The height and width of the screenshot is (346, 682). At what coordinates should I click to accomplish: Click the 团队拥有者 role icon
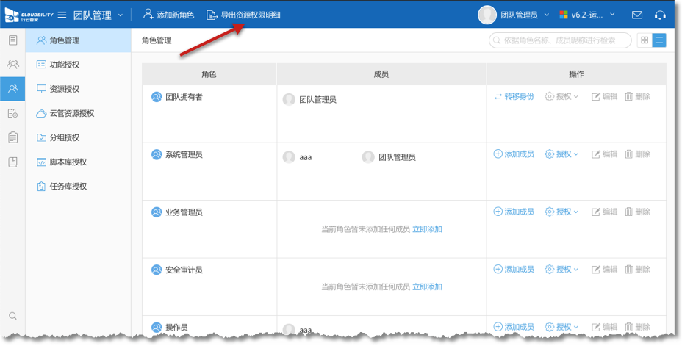pos(157,97)
